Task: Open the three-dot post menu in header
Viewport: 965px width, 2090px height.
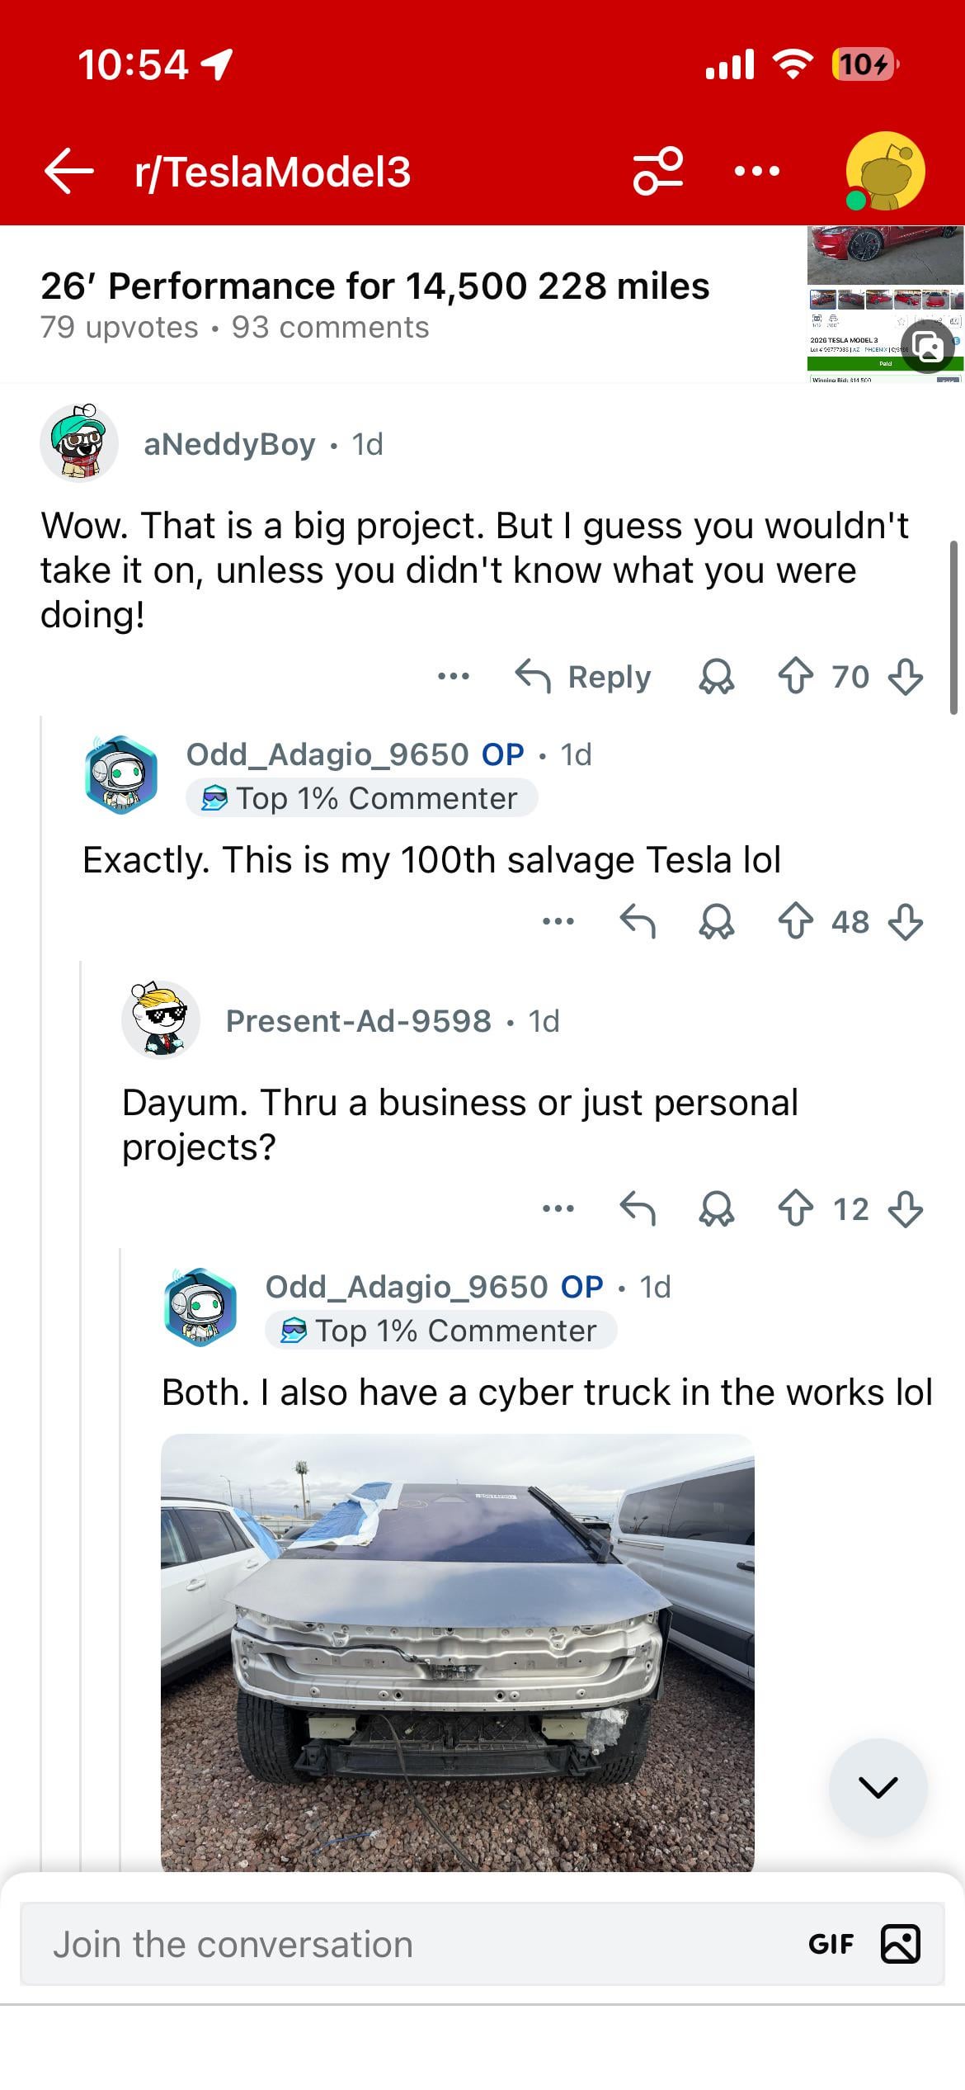Action: pos(756,172)
